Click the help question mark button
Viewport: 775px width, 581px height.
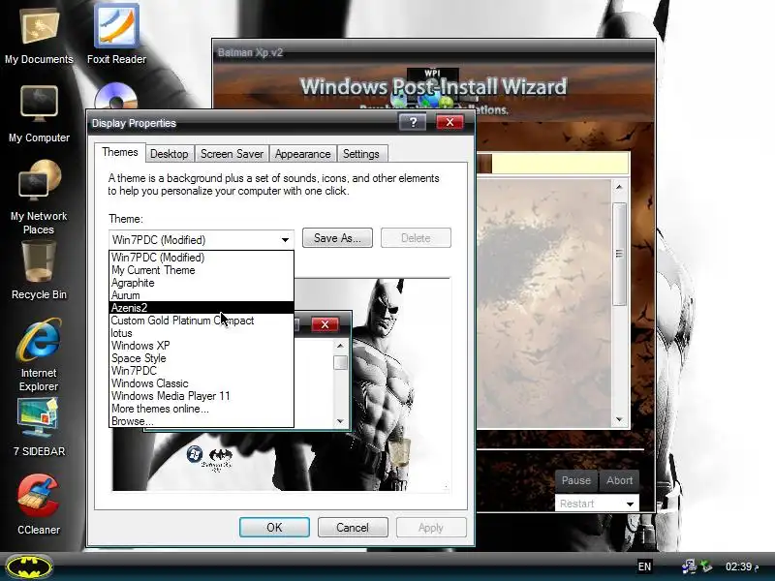coord(413,122)
